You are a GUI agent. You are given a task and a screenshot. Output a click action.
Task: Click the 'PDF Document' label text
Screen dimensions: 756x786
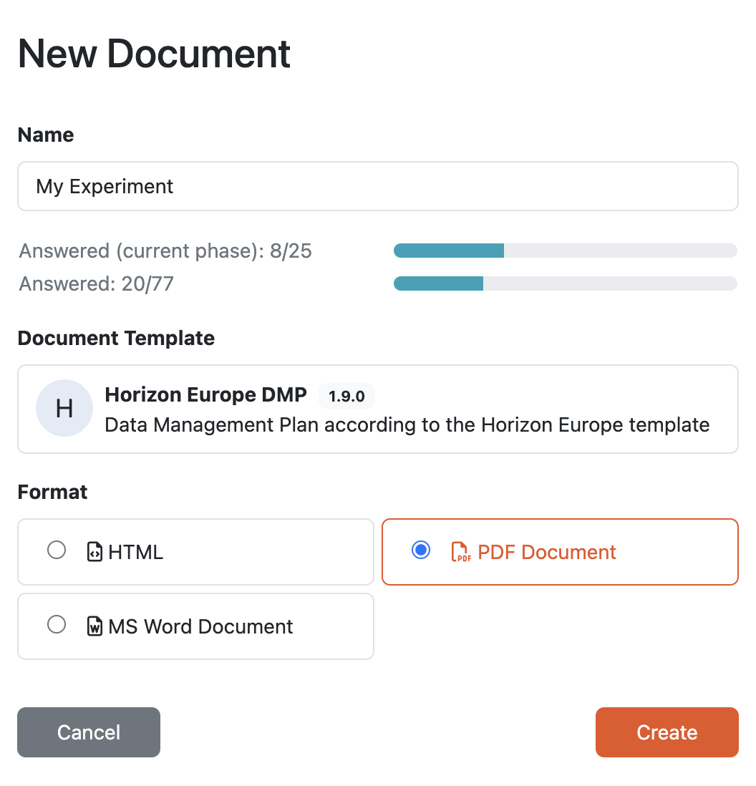546,552
